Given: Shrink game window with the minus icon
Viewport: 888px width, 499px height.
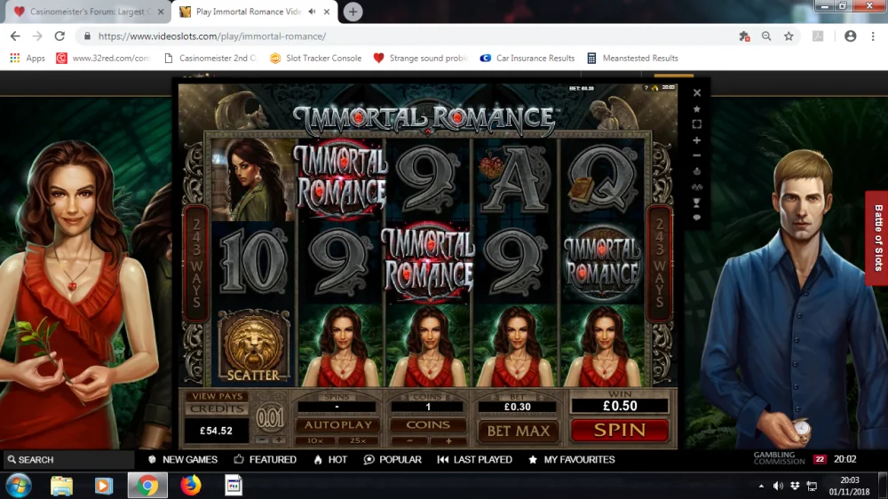Looking at the screenshot, I should click(697, 155).
